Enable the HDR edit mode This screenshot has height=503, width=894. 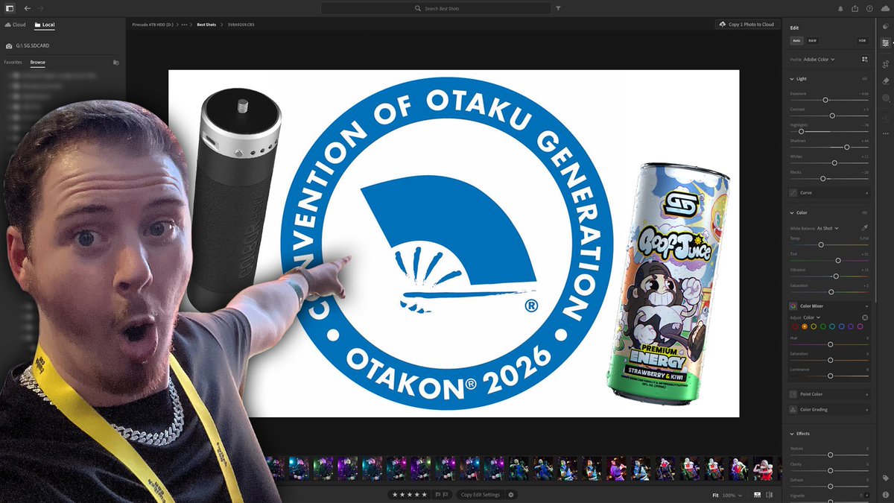pos(862,40)
